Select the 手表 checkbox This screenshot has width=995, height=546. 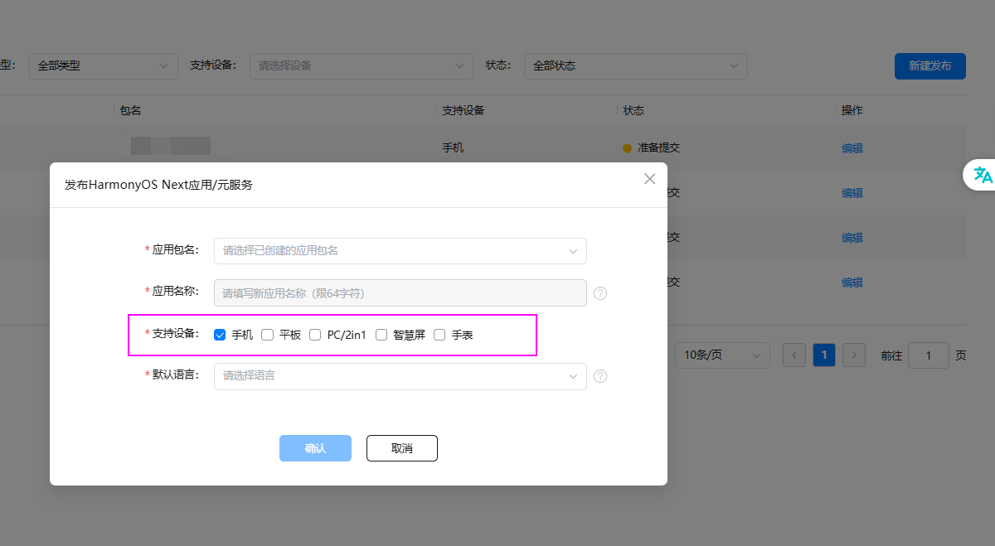(439, 335)
